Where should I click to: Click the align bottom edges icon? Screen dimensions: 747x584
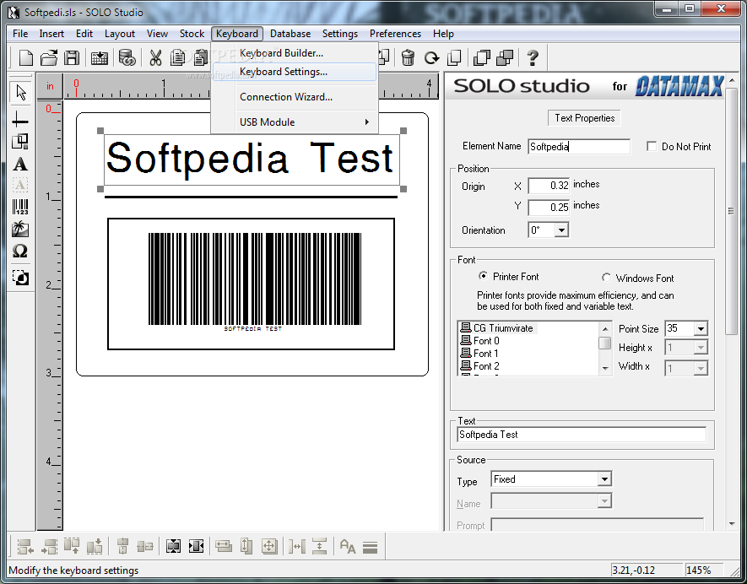pyautogui.click(x=95, y=546)
